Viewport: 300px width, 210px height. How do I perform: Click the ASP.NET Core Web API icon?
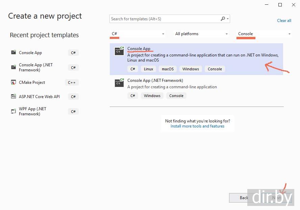pos(14,96)
